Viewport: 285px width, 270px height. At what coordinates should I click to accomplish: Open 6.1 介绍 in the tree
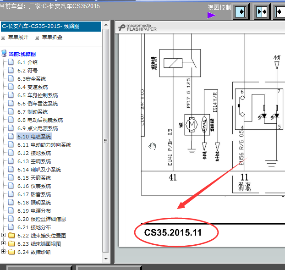point(27,62)
